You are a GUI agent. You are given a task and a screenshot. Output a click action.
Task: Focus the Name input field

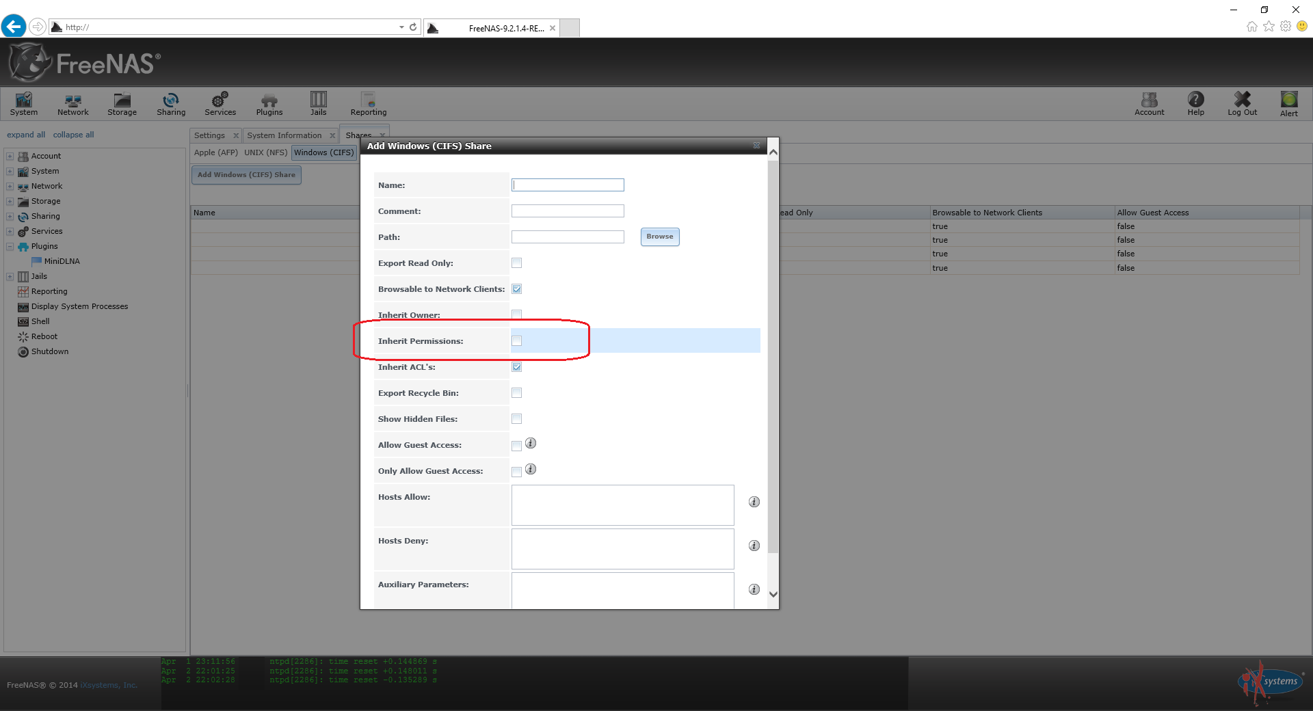coord(568,185)
